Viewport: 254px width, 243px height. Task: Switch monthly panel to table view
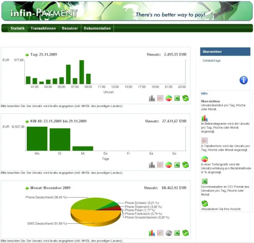click(160, 233)
